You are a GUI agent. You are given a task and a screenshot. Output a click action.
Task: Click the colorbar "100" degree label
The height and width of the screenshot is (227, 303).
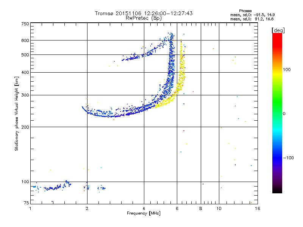[287, 70]
